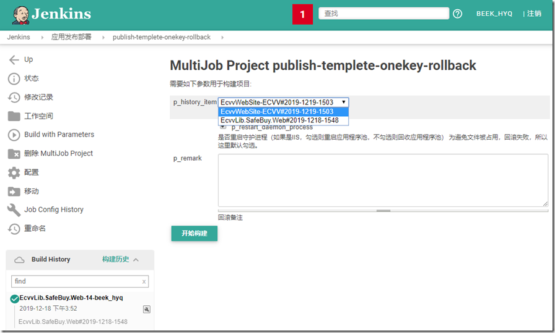Viewport: 555px width, 333px height.
Task: Open the 配置 gear icon
Action: pos(14,173)
